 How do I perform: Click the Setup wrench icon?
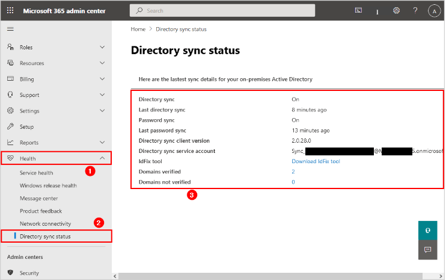click(11, 126)
